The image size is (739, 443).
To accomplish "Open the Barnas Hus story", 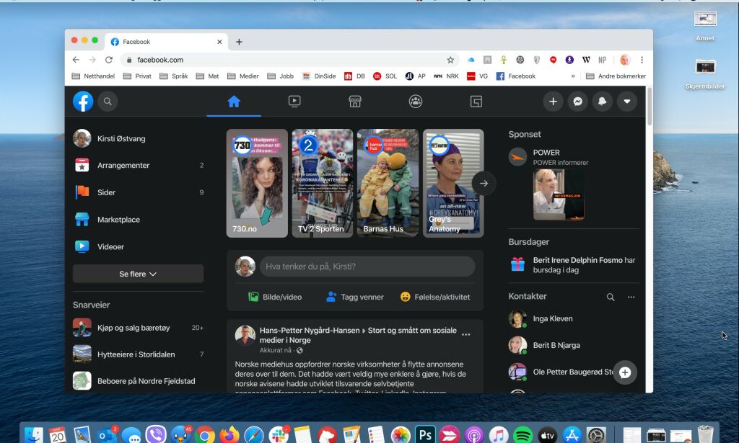I will [x=388, y=184].
